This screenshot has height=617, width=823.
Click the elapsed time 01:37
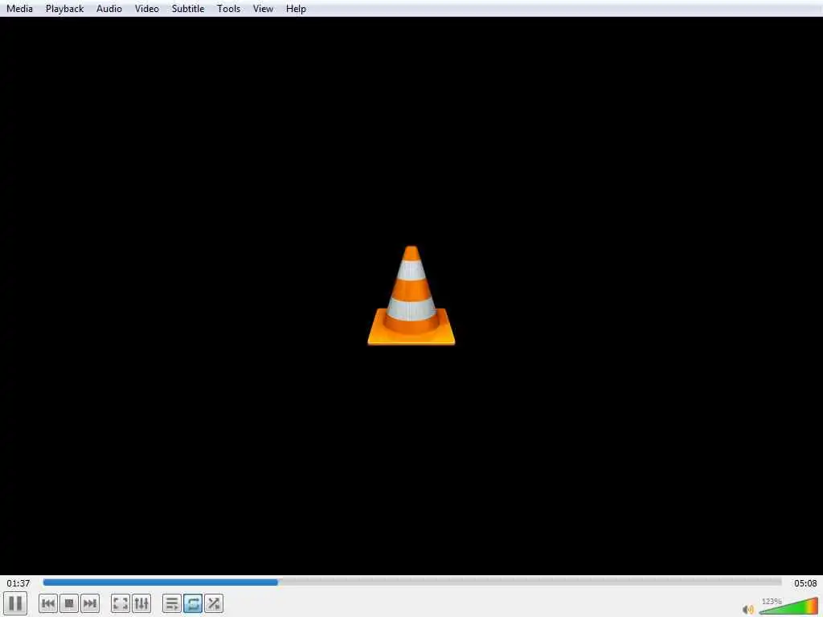18,583
